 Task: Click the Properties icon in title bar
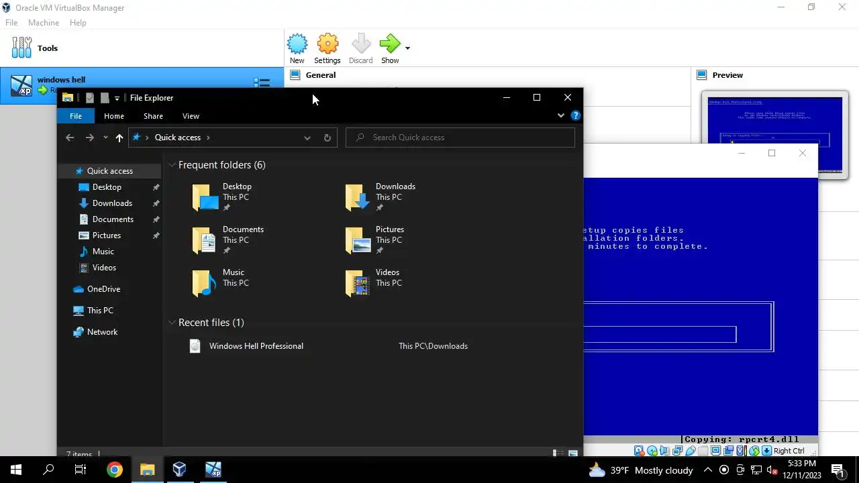89,98
